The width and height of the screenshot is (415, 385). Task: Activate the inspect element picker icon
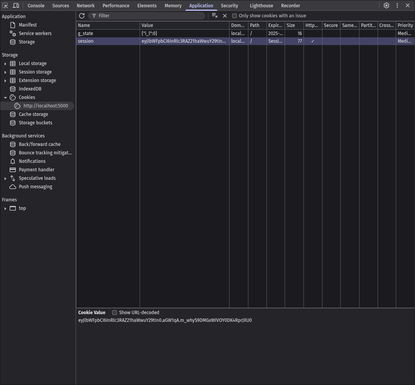click(5, 5)
